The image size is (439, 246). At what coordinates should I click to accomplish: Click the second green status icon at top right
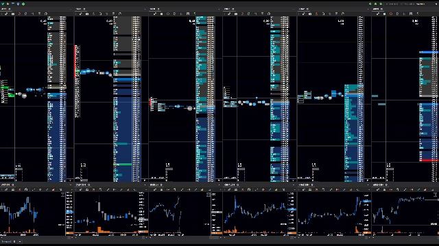[x=375, y=4]
